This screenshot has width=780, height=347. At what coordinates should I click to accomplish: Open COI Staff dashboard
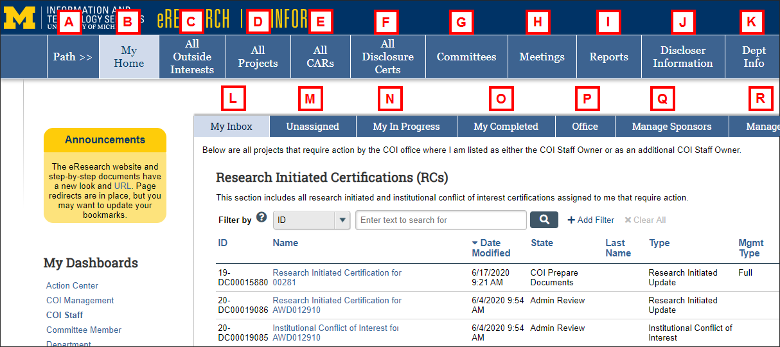(64, 315)
